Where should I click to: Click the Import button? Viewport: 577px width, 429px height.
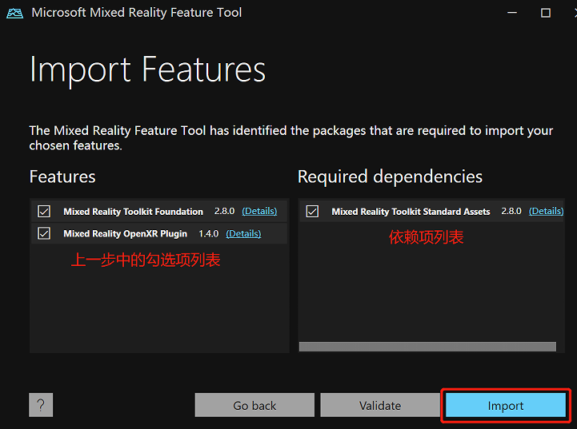(x=506, y=405)
